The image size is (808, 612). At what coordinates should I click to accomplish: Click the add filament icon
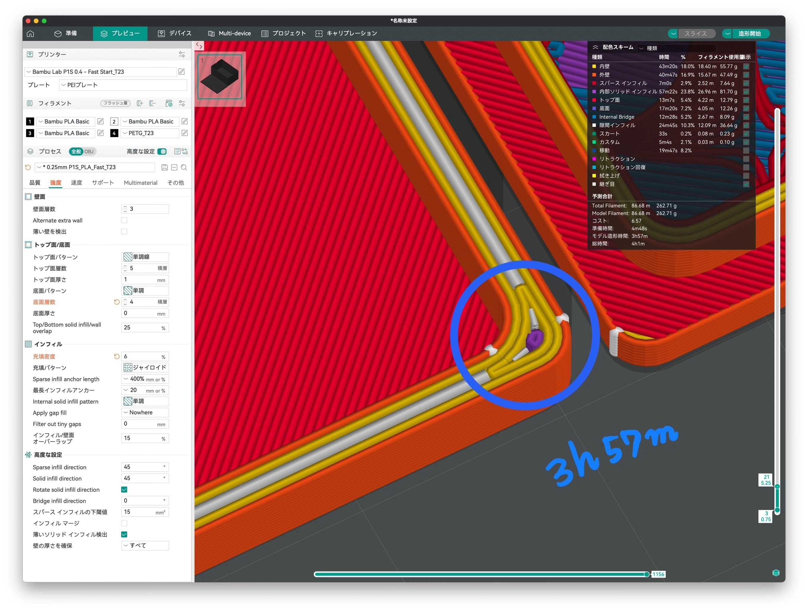(139, 103)
